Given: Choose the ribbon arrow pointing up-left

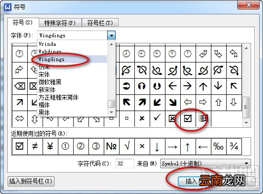Looking at the screenshot, I should pos(234,54).
